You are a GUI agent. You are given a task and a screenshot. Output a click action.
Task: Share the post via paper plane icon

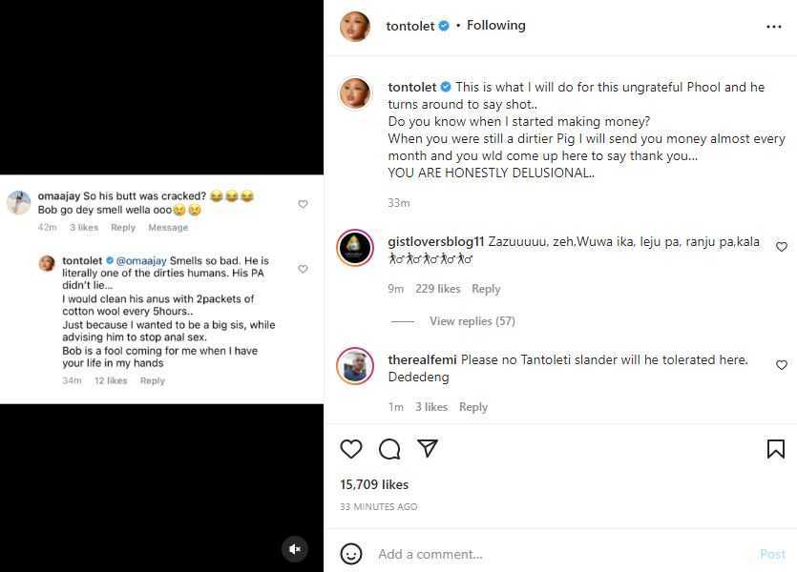(x=428, y=449)
